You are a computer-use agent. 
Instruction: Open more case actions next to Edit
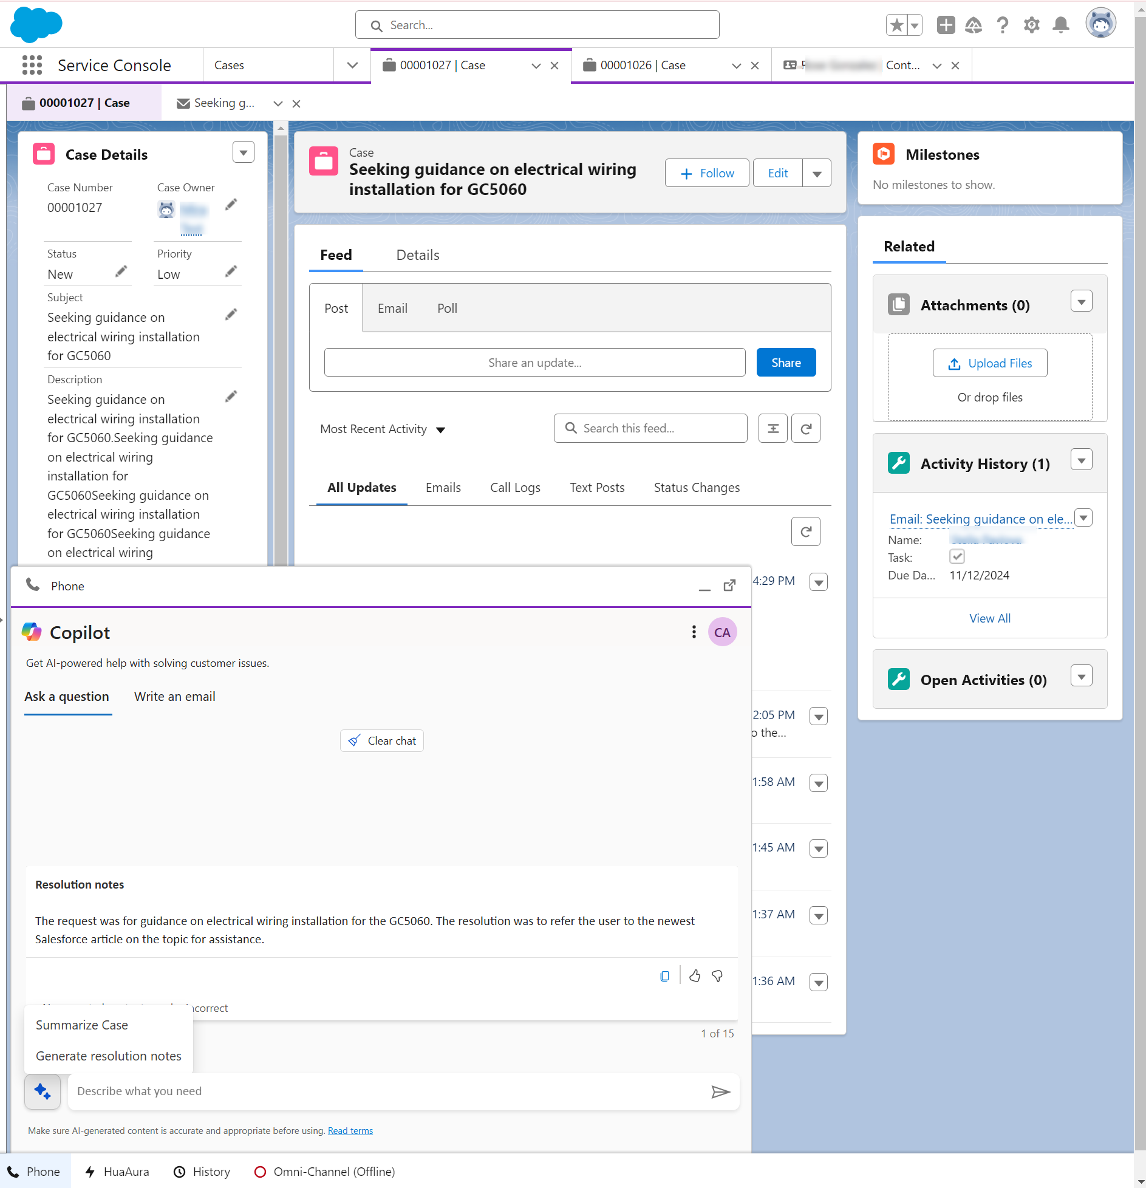[817, 173]
